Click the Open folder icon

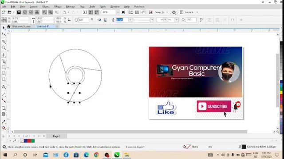[x=9, y=12]
